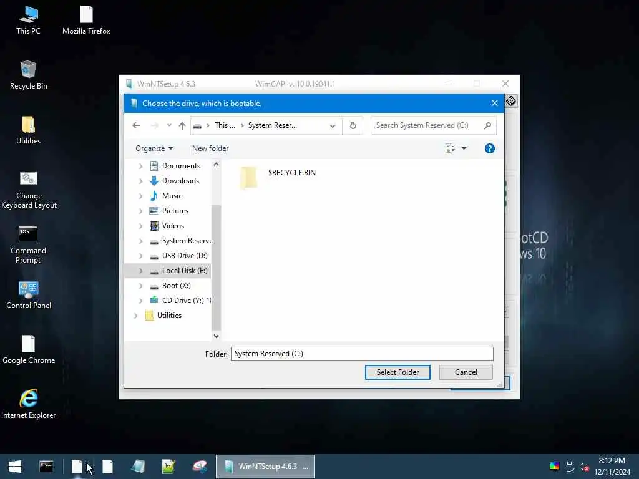Go back in the folder dialog
Viewport: 639px width, 479px height.
click(136, 125)
